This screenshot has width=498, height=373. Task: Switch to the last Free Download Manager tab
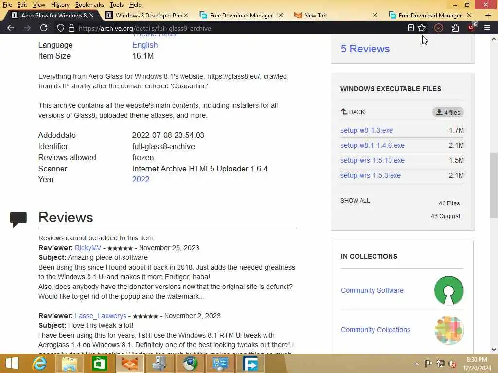tap(430, 15)
